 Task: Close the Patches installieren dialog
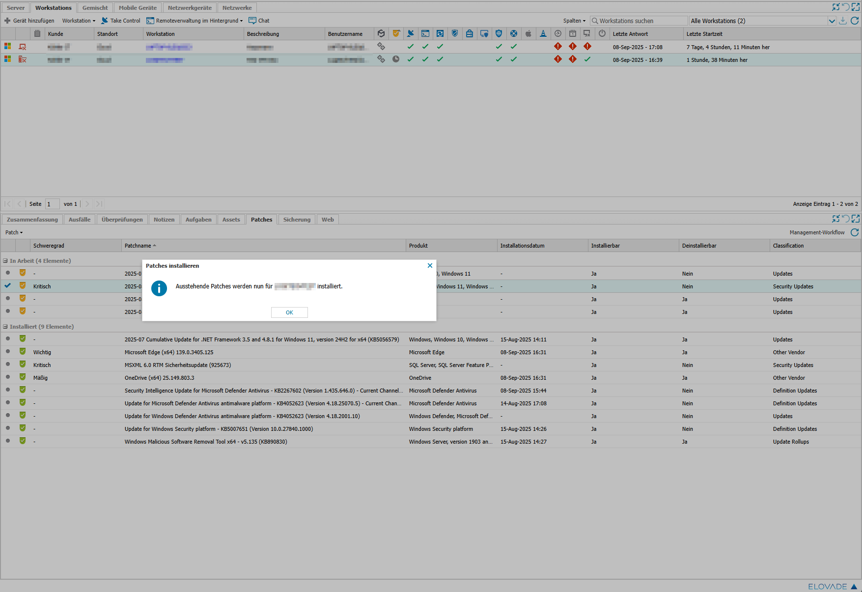pyautogui.click(x=430, y=266)
